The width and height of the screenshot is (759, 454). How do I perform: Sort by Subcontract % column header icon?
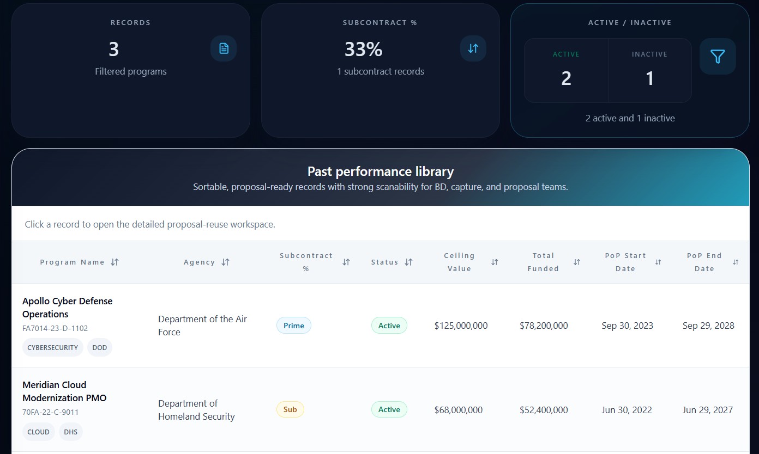346,262
